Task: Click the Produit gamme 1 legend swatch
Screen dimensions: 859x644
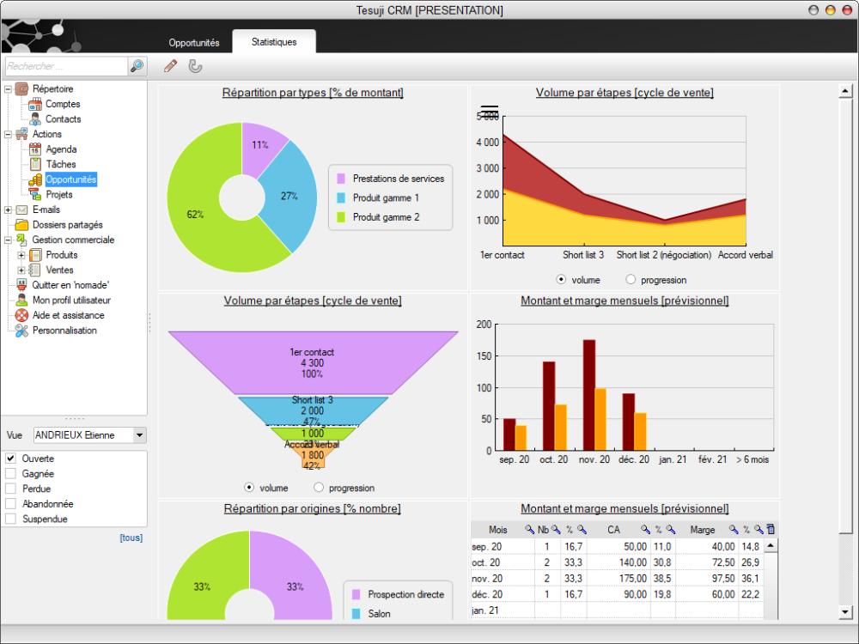Action: (x=341, y=198)
